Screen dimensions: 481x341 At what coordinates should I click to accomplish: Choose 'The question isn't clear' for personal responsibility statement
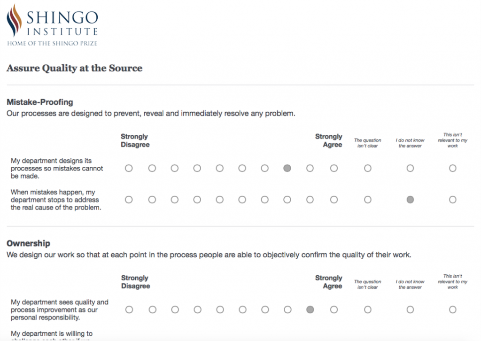[367, 310]
